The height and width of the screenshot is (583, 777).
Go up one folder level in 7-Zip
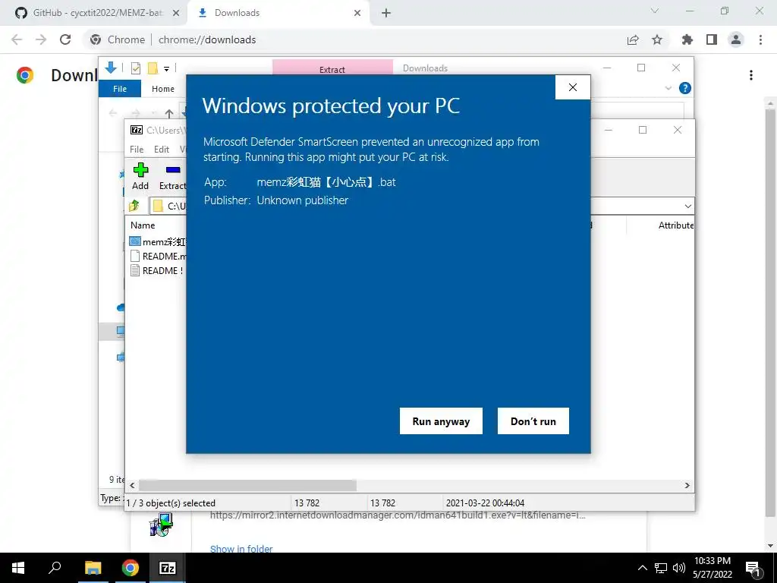(134, 205)
